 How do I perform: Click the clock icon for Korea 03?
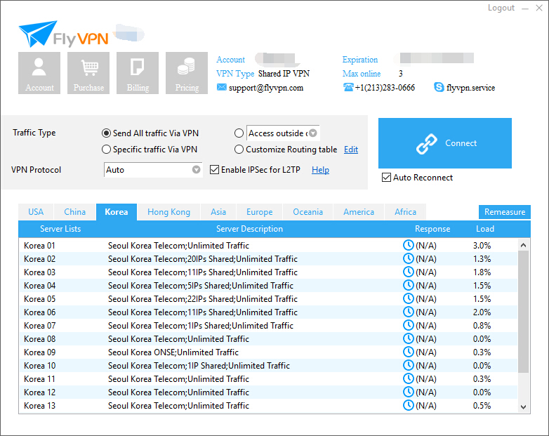point(409,272)
